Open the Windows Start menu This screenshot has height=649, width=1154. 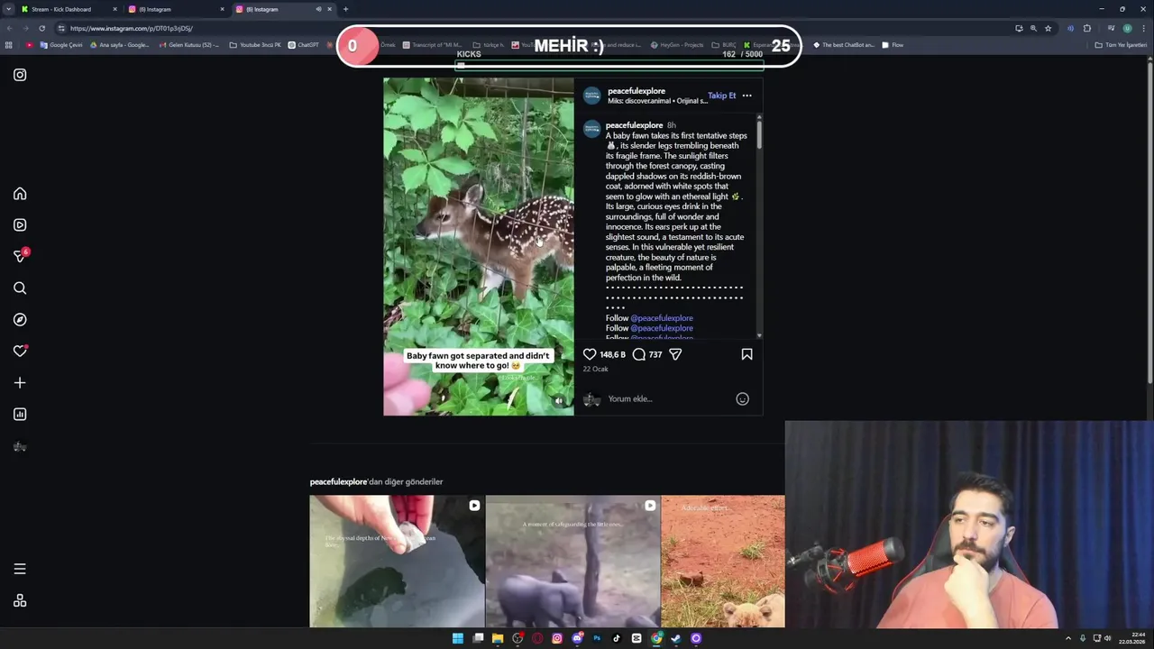pyautogui.click(x=457, y=638)
